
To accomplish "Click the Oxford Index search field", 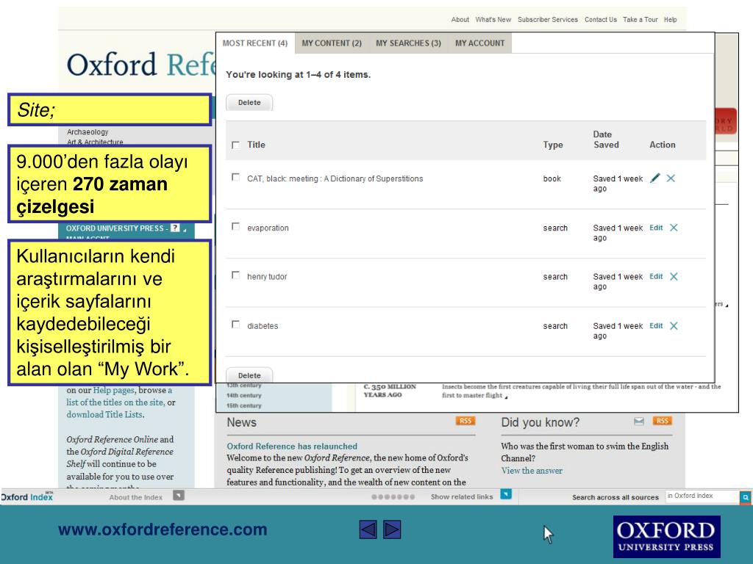I will pyautogui.click(x=702, y=496).
